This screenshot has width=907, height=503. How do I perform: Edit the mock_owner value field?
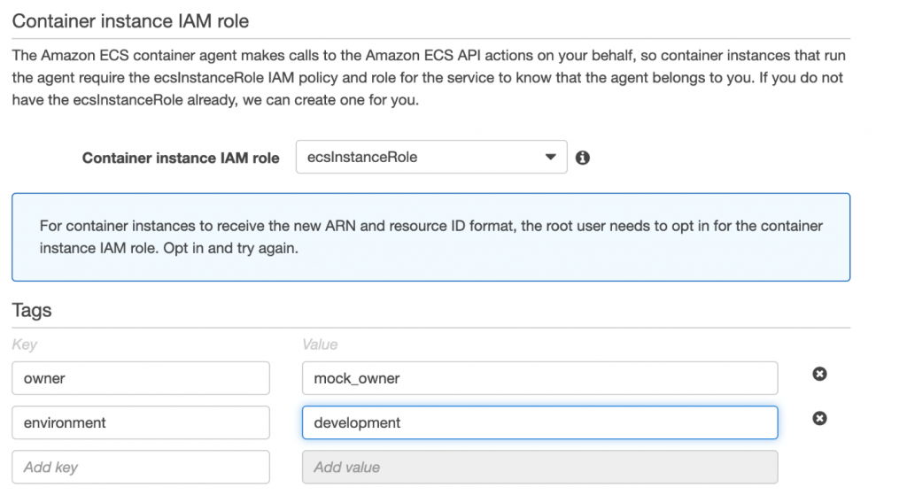coord(539,378)
